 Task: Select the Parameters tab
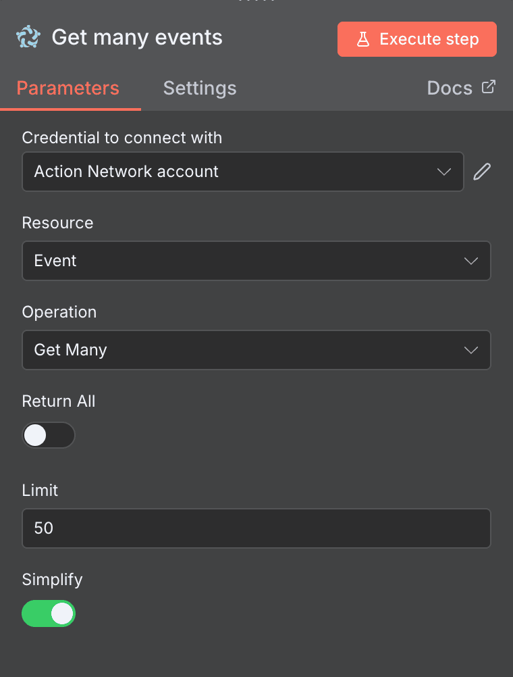67,88
